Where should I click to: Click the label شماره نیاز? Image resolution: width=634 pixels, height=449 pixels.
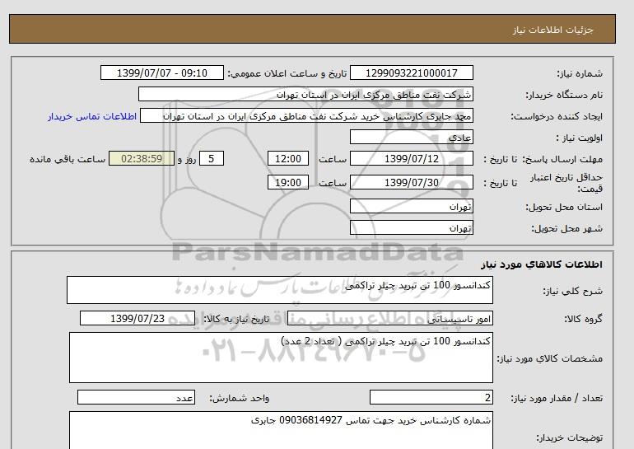[580, 73]
